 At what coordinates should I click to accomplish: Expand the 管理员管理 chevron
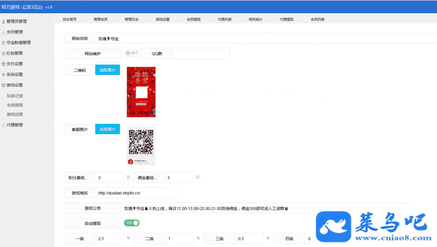click(48, 21)
